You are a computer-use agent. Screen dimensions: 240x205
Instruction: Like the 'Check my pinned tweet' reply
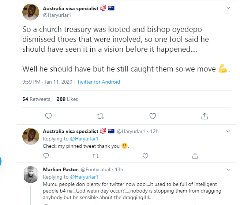click(145, 156)
